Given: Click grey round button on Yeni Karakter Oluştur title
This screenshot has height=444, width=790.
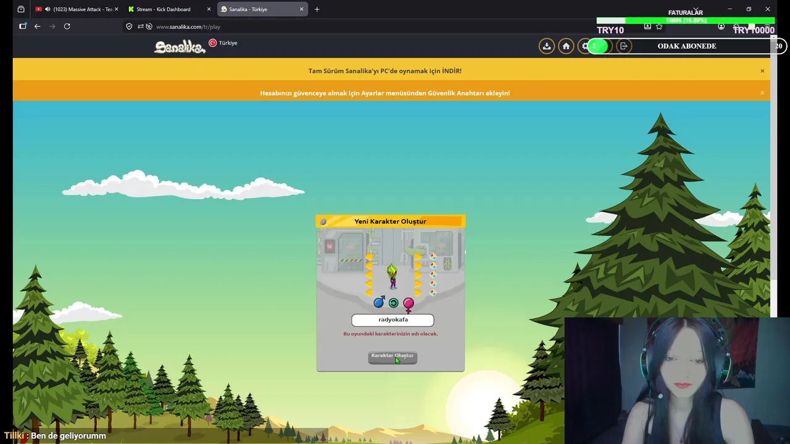Looking at the screenshot, I should coord(323,221).
